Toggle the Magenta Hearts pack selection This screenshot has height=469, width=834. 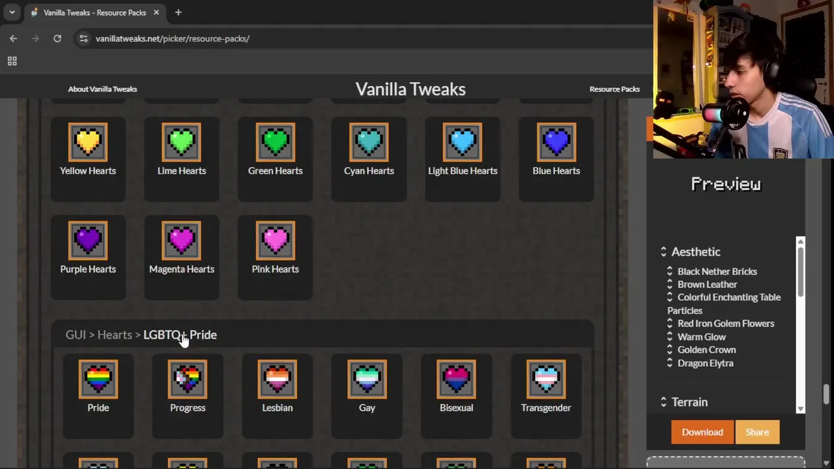(182, 257)
